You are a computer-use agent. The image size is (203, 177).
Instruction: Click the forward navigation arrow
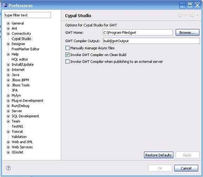click(x=192, y=16)
